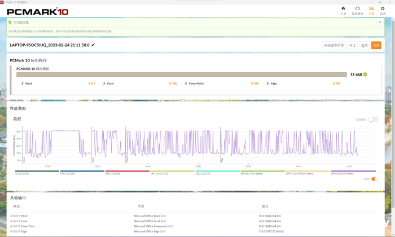
Task: Click the Word score value 6 311
Action: [x=91, y=84]
